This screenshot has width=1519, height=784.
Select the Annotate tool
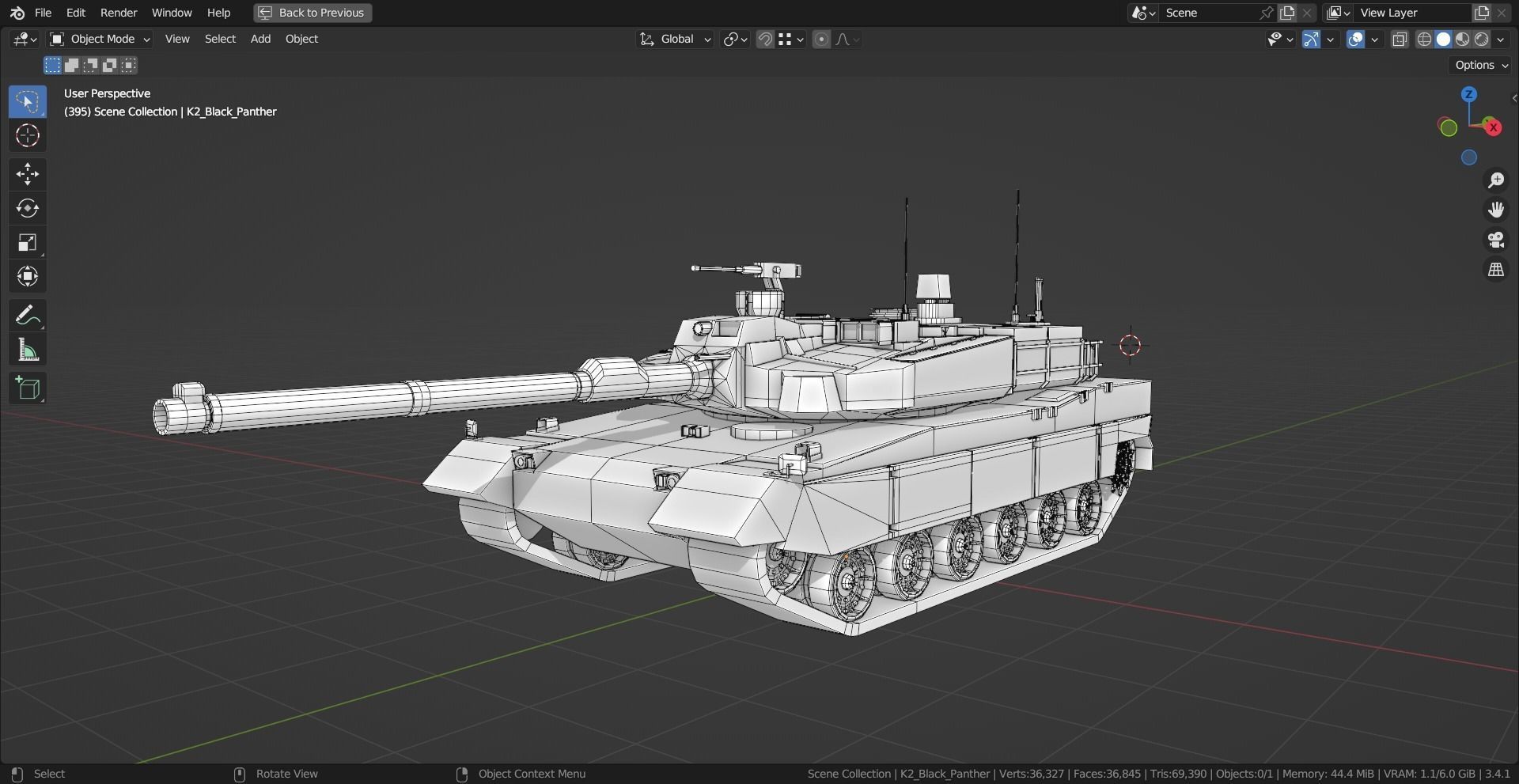click(28, 316)
